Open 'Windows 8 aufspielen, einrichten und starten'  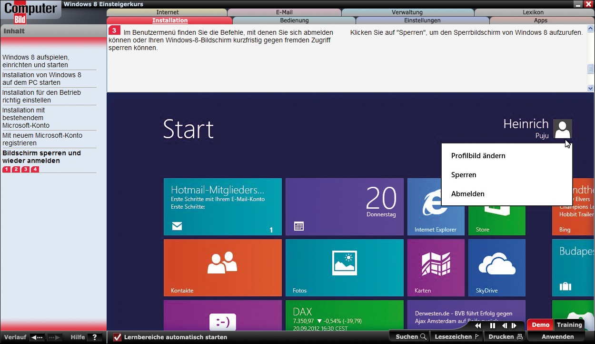[x=36, y=61]
